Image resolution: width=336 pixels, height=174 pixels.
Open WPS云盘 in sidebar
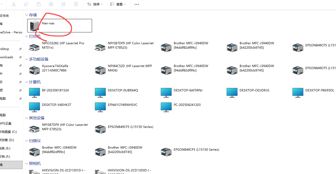pyautogui.click(x=11, y=124)
